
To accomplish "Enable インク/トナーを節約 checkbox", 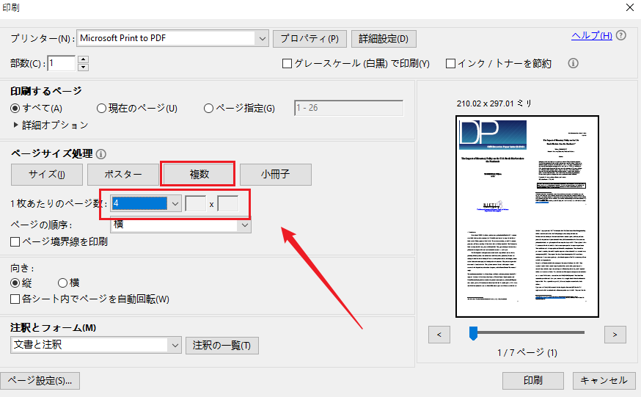I will [450, 63].
